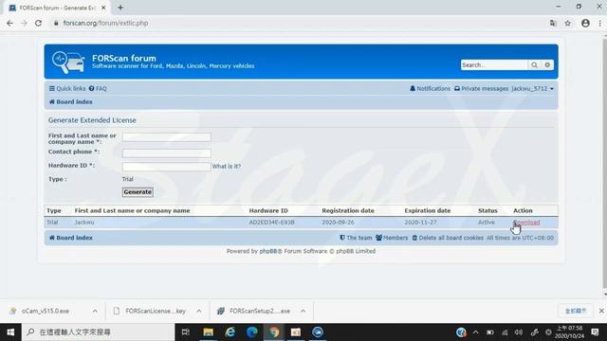Expand options chevron for FORScanSetup download

[x=303, y=311]
